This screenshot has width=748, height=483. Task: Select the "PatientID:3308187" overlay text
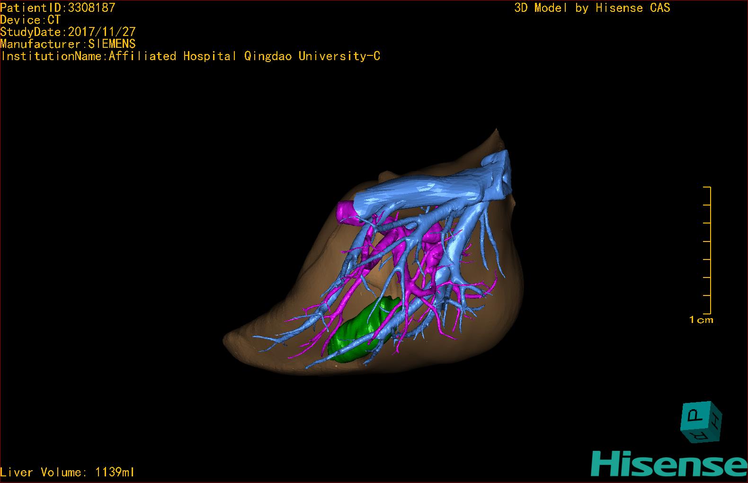tap(58, 8)
